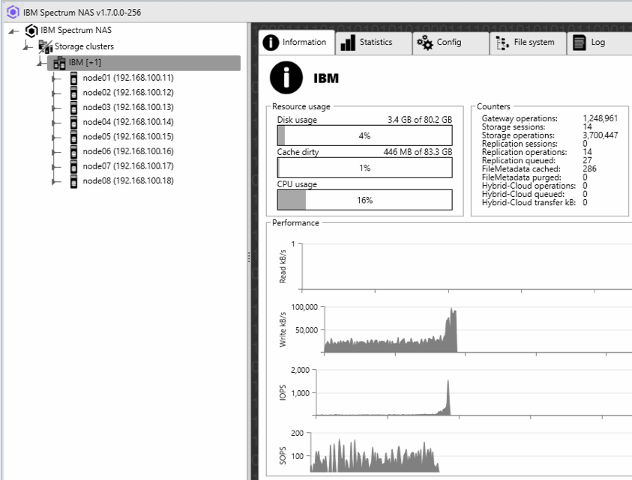Switch to the Statistics tab

click(x=373, y=43)
